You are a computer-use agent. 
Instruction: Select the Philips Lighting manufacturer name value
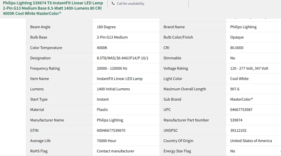pyautogui.click(x=110, y=120)
